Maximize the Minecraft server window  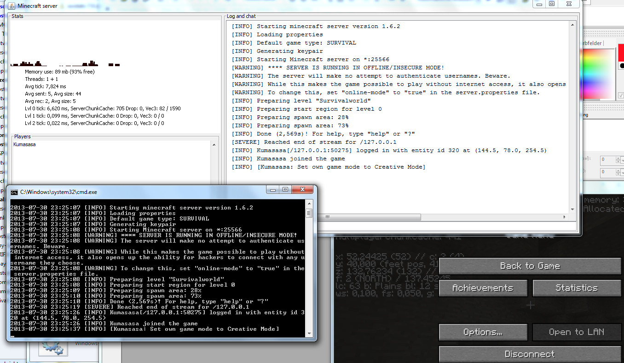point(552,4)
